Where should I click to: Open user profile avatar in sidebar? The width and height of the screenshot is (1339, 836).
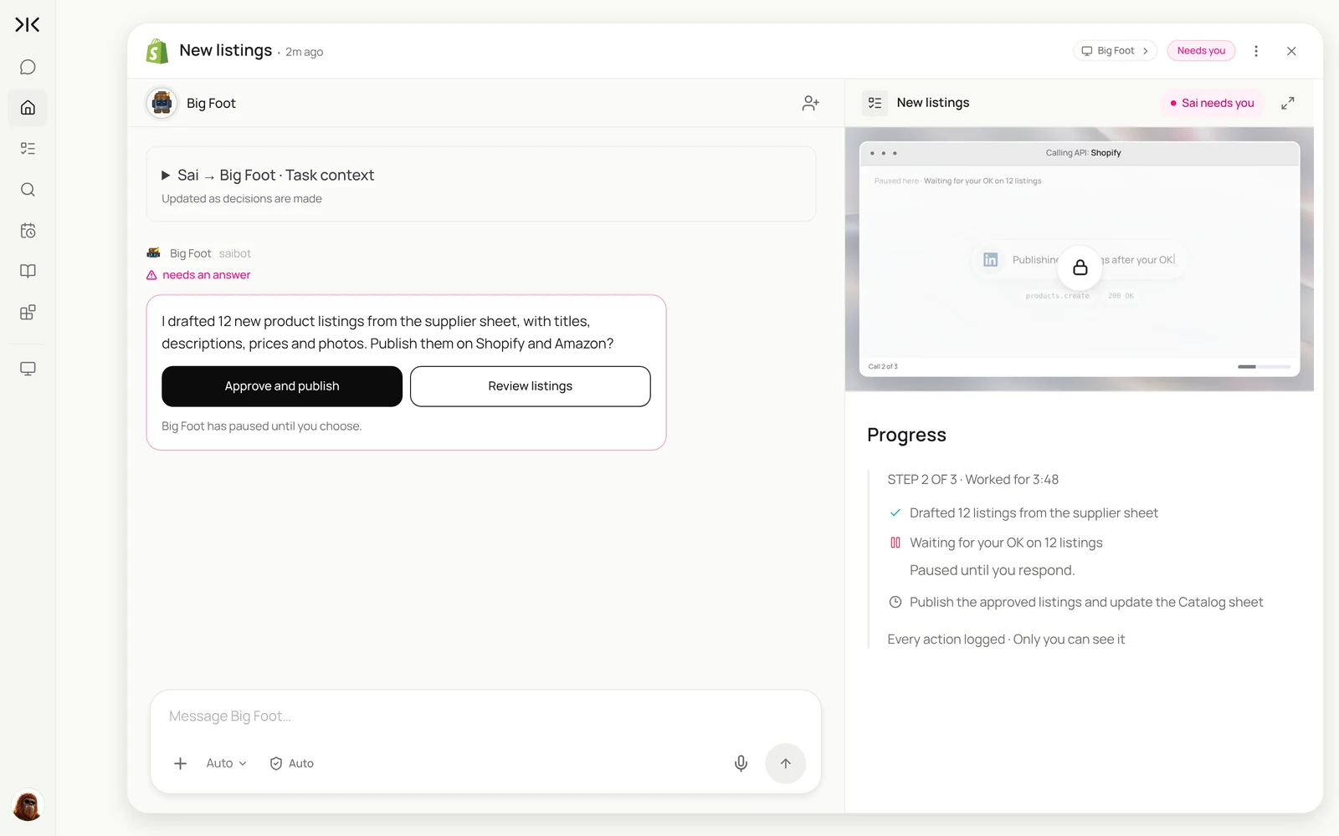click(28, 806)
